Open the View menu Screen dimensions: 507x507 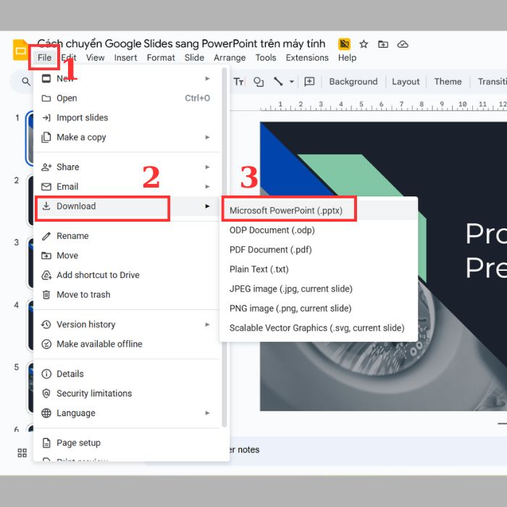[95, 57]
